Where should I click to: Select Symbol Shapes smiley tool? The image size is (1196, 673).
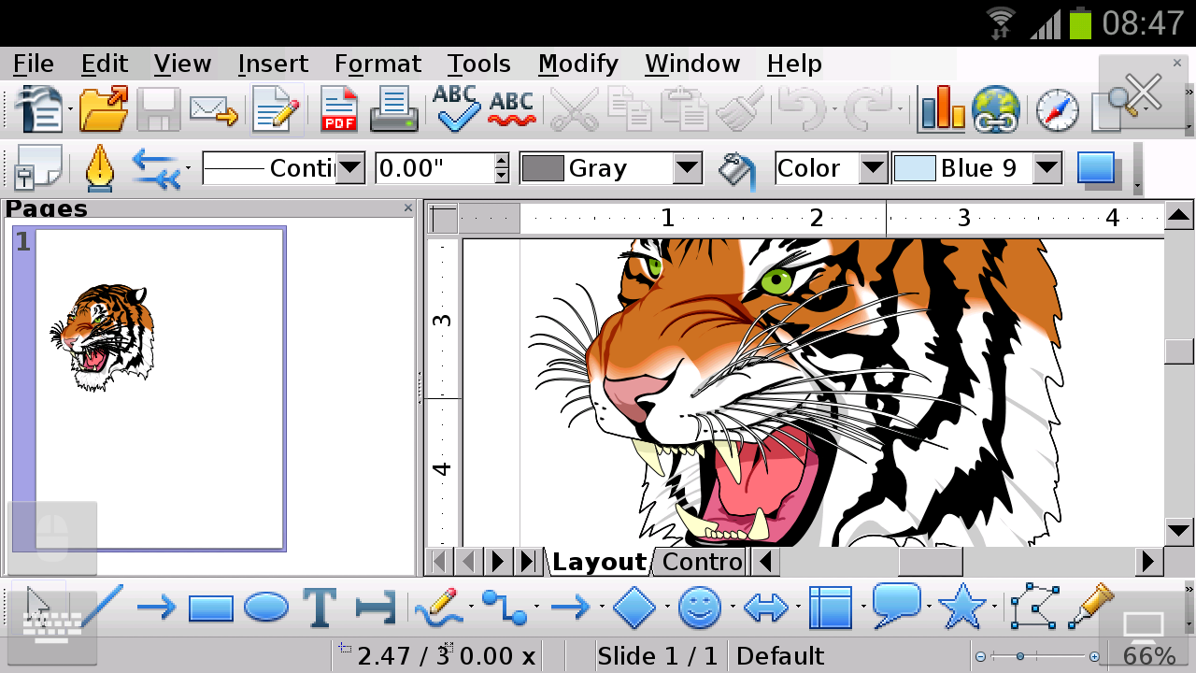pyautogui.click(x=699, y=609)
